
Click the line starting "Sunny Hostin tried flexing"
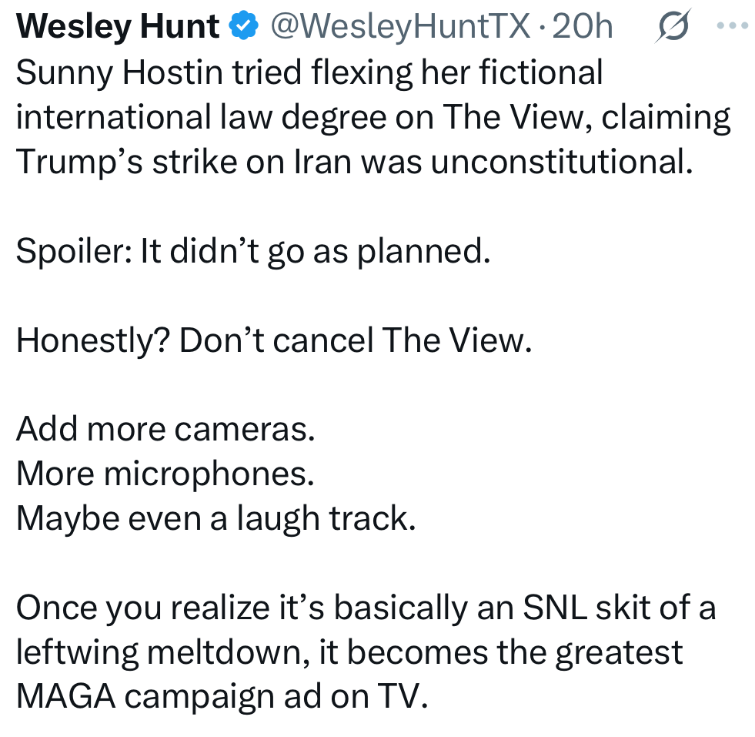point(309,72)
